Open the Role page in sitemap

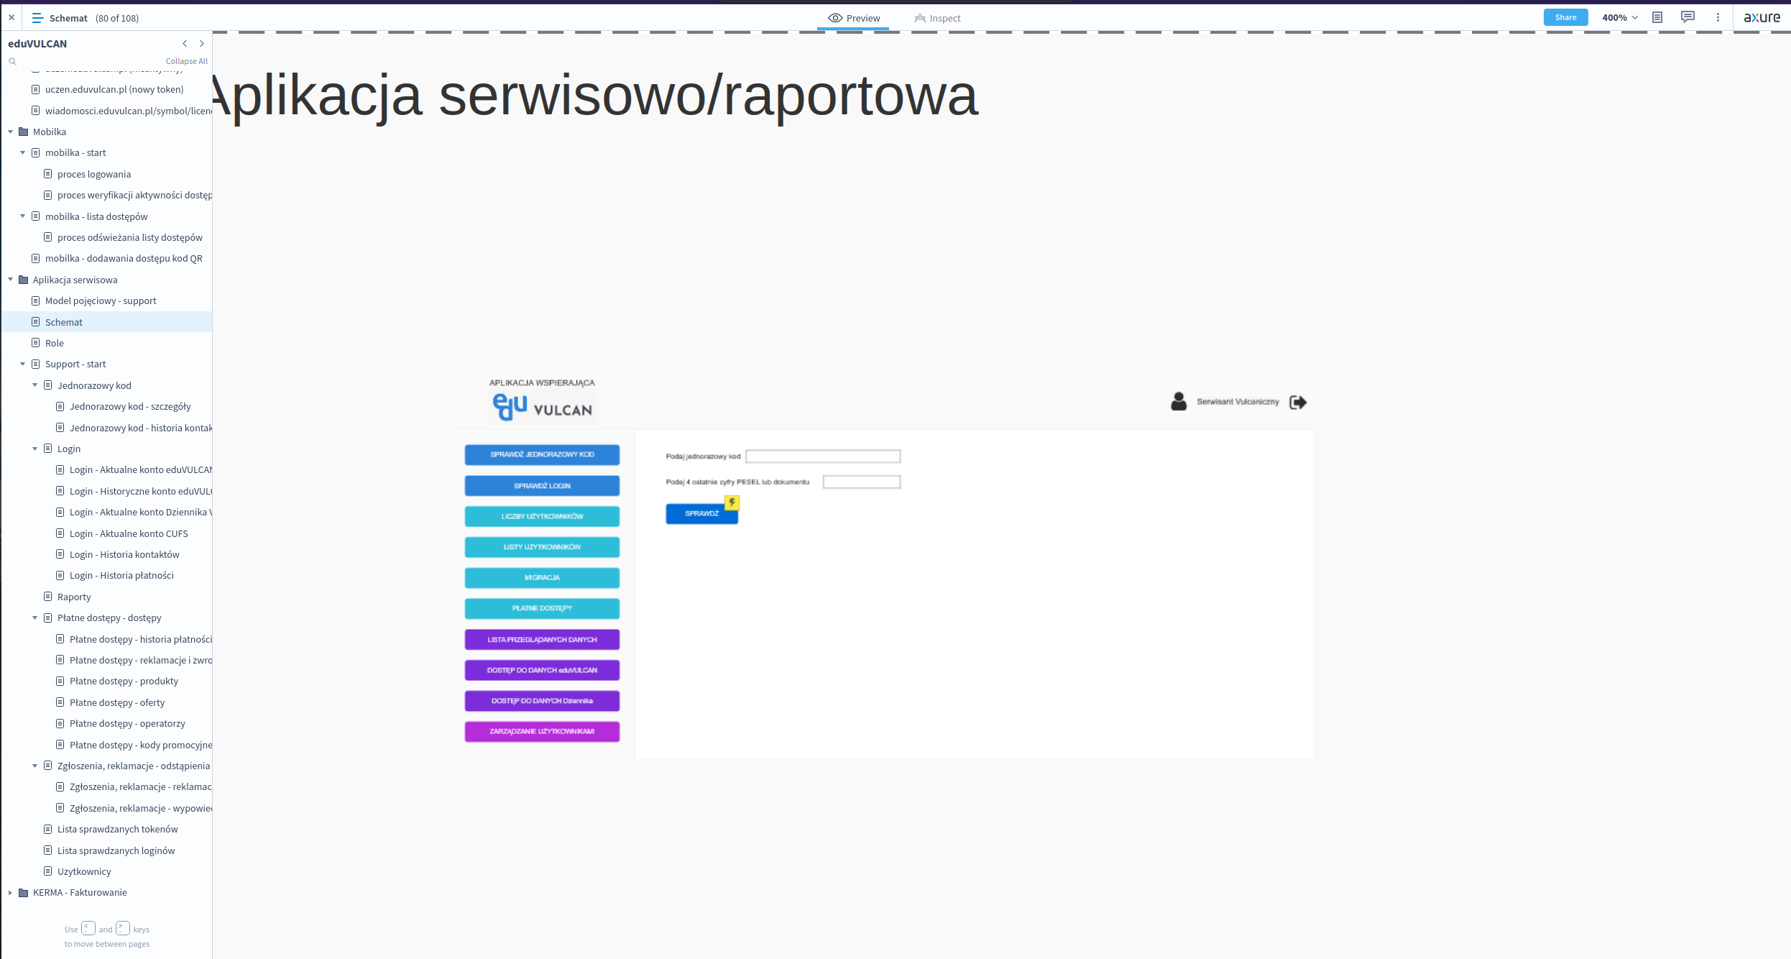pyautogui.click(x=55, y=343)
